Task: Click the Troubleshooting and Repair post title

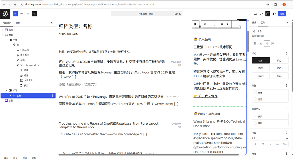Action: point(108,125)
